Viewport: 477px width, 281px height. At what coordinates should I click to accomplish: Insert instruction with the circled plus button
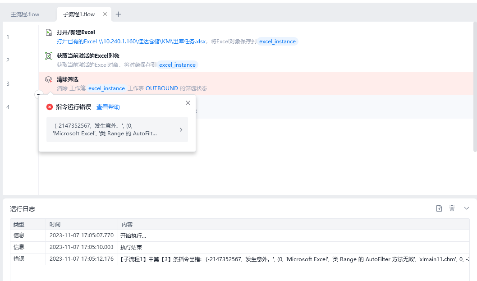(39, 94)
